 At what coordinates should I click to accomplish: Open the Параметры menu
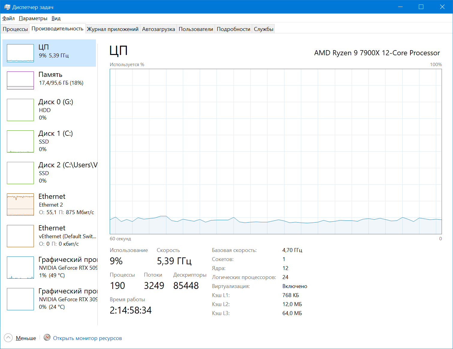[33, 18]
